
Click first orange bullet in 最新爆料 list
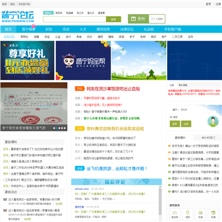point(170,146)
